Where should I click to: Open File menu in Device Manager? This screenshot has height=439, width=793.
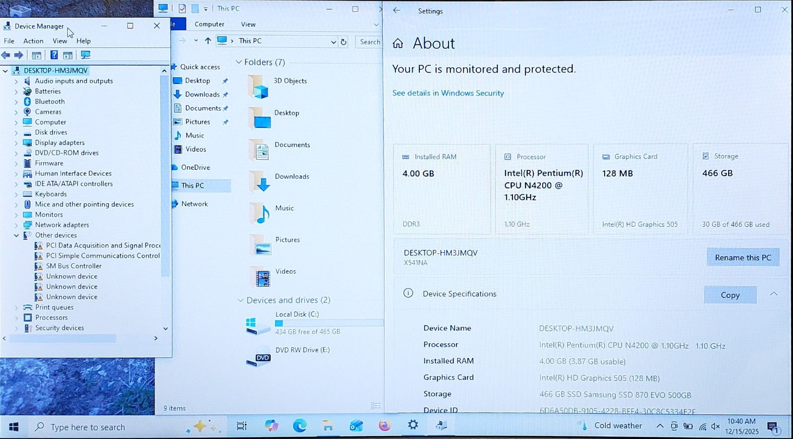(x=9, y=41)
